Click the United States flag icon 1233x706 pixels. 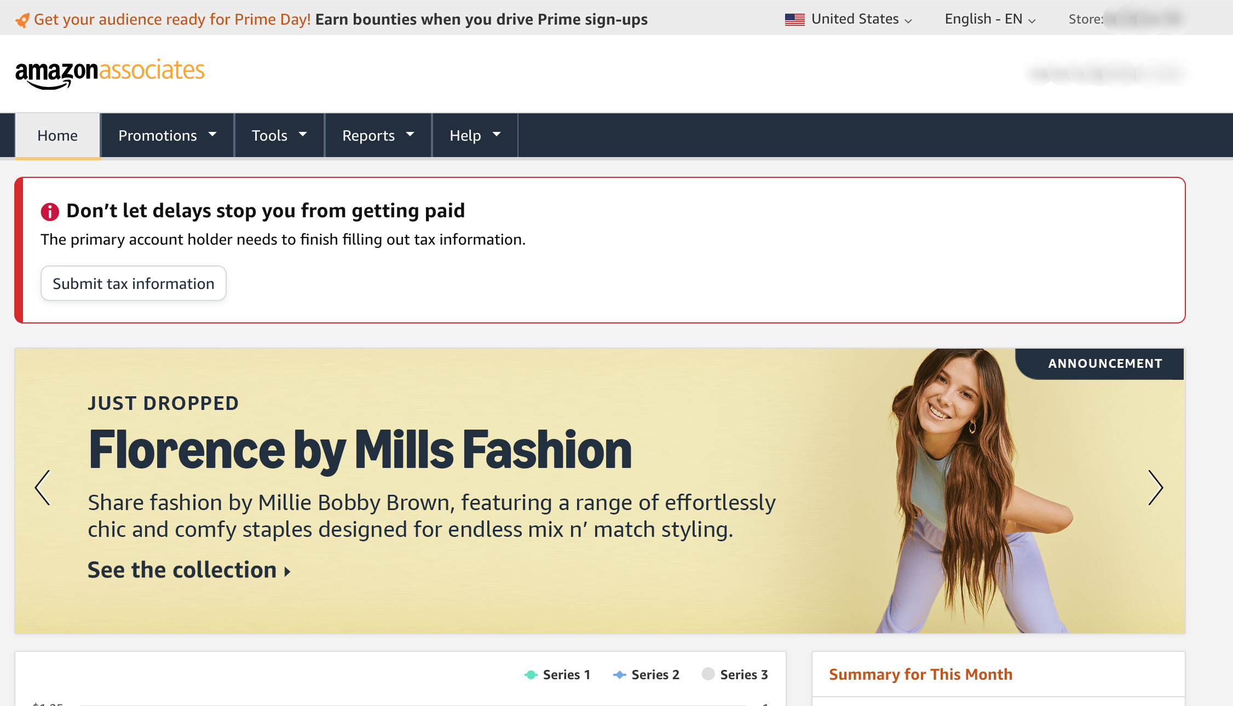(x=794, y=19)
